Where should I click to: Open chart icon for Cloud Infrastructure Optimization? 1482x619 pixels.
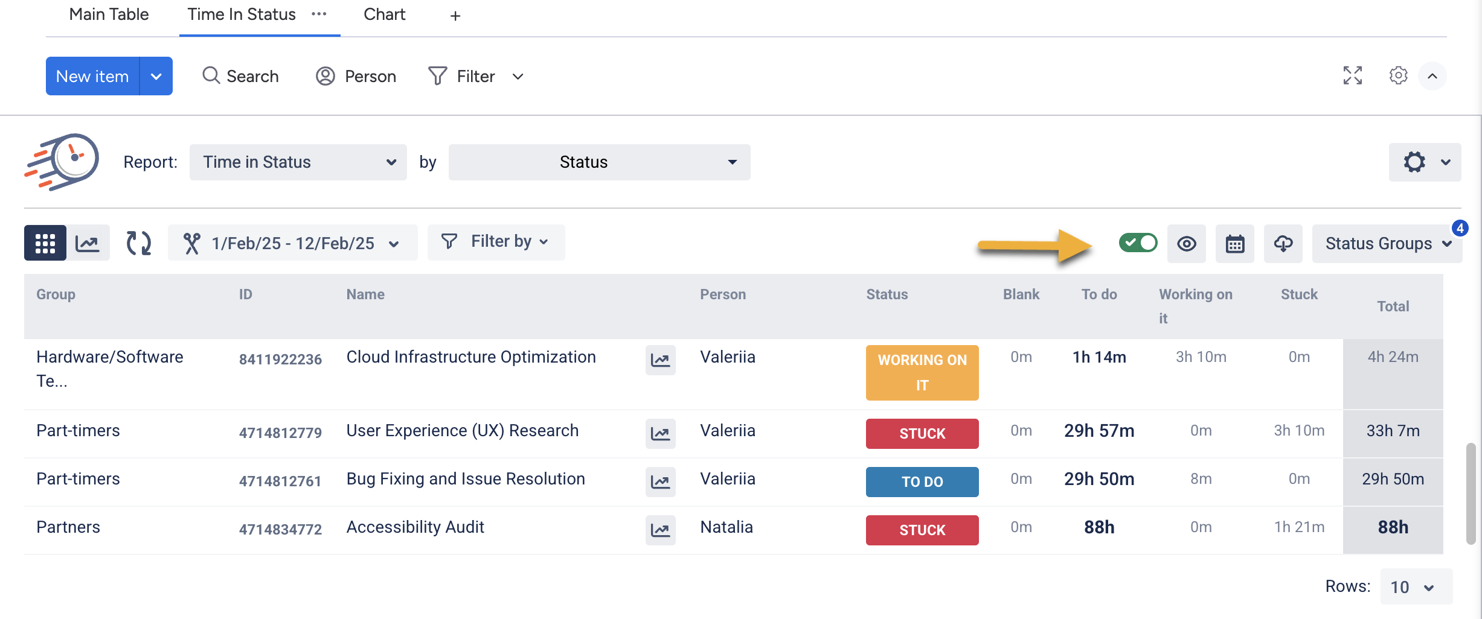point(660,360)
